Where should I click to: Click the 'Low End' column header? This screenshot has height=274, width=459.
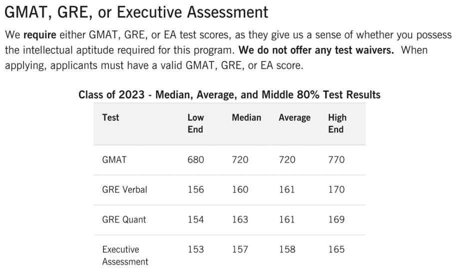coord(195,123)
